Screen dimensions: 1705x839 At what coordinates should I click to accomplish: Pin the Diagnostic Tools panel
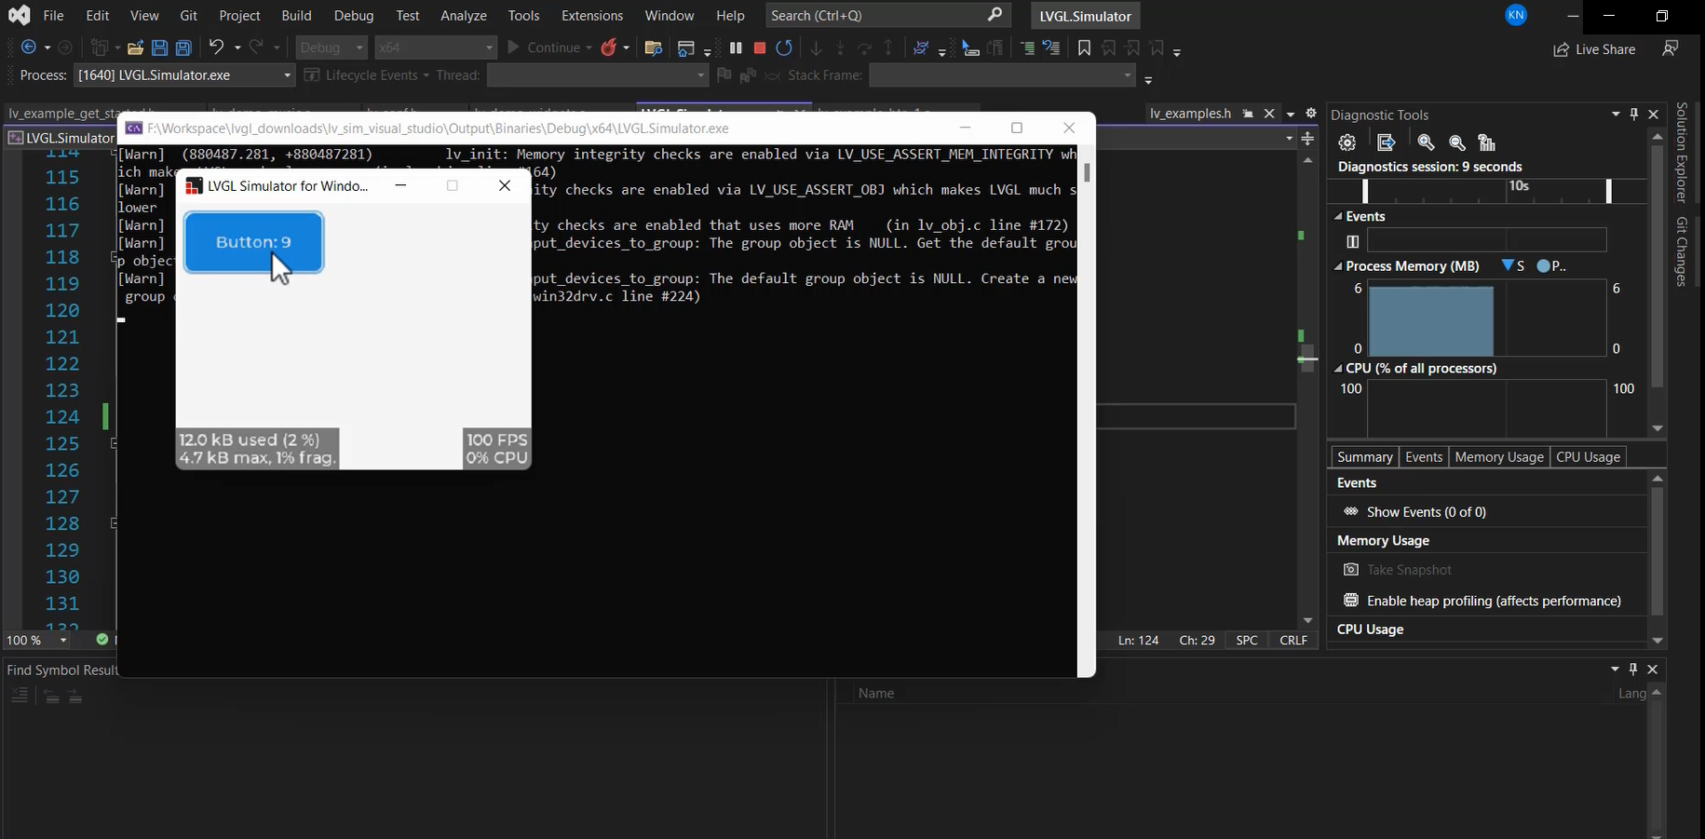1634,114
